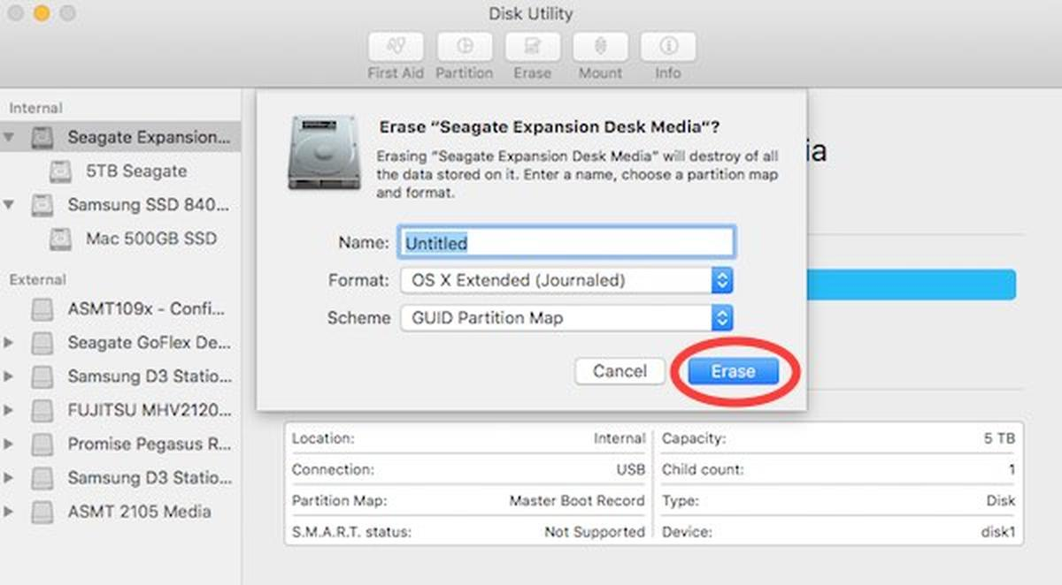The width and height of the screenshot is (1062, 585).
Task: Click the Erase toolbar icon
Action: coord(532,47)
